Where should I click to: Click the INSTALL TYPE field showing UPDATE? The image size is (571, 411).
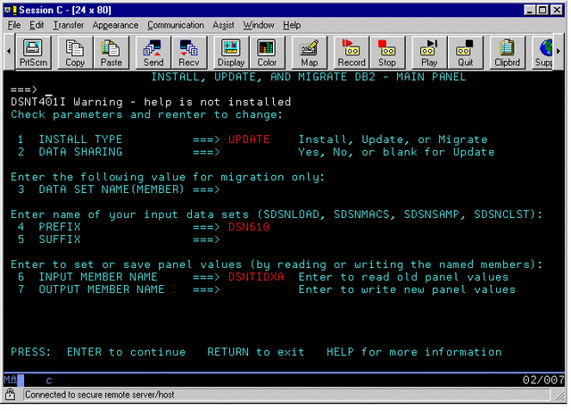click(x=249, y=139)
